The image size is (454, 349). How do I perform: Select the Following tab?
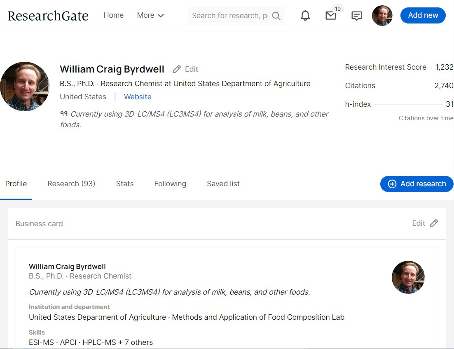[170, 184]
